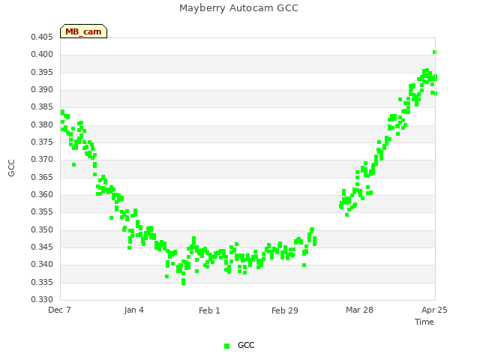Click the 0.345 y-axis value
Image resolution: width=480 pixels, height=360 pixels.
pos(42,247)
